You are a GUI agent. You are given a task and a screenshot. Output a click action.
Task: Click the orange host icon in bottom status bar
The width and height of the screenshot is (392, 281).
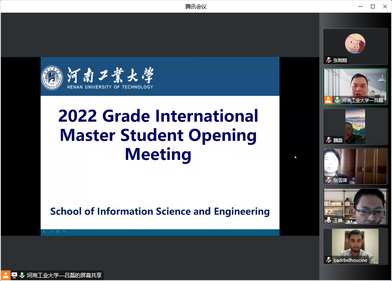[x=6, y=275]
